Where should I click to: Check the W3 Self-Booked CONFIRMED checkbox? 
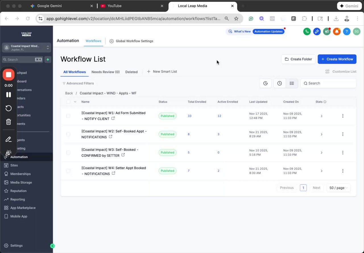click(68, 152)
